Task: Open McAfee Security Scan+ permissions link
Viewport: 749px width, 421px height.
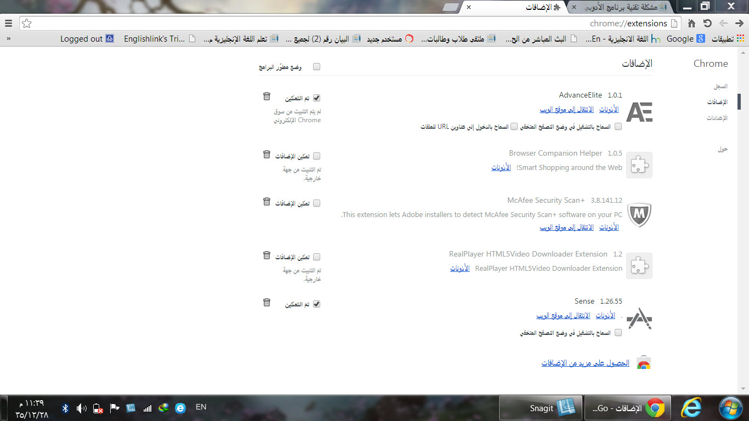Action: [x=609, y=227]
